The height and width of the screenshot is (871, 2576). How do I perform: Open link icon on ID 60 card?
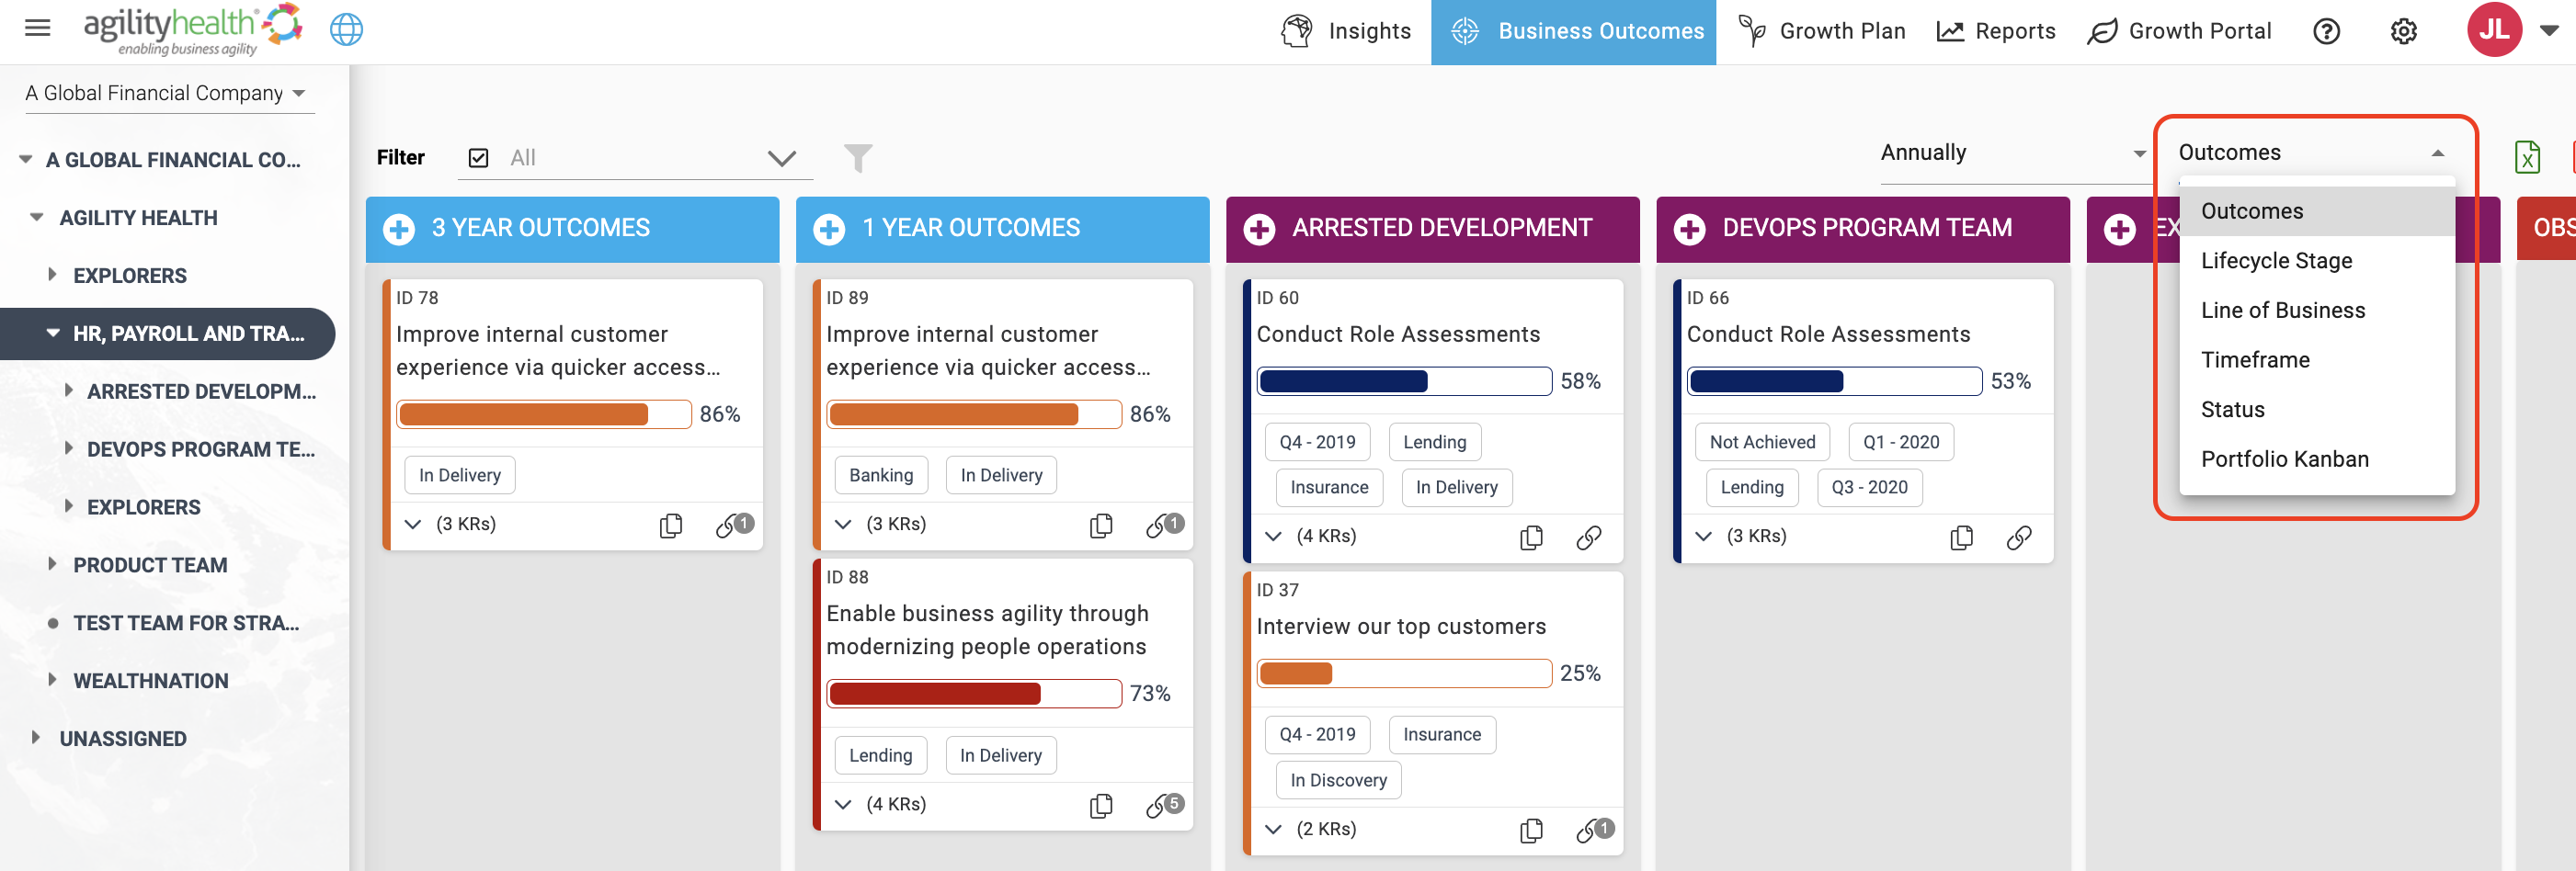point(1588,537)
